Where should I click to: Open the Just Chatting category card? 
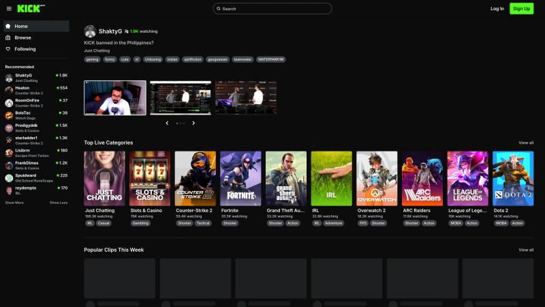pyautogui.click(x=104, y=178)
